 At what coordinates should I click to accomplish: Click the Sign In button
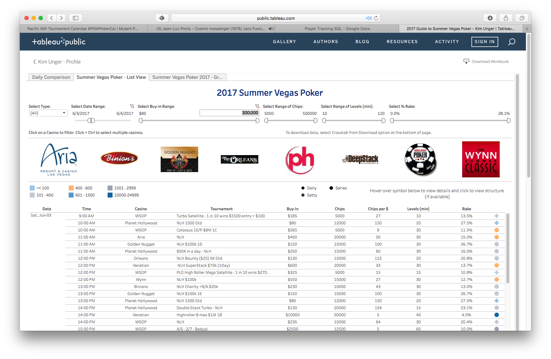[x=484, y=42]
